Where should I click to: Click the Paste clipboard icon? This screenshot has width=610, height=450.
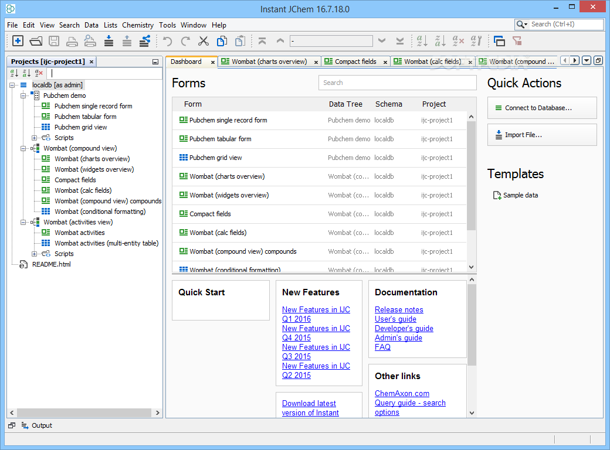(240, 41)
